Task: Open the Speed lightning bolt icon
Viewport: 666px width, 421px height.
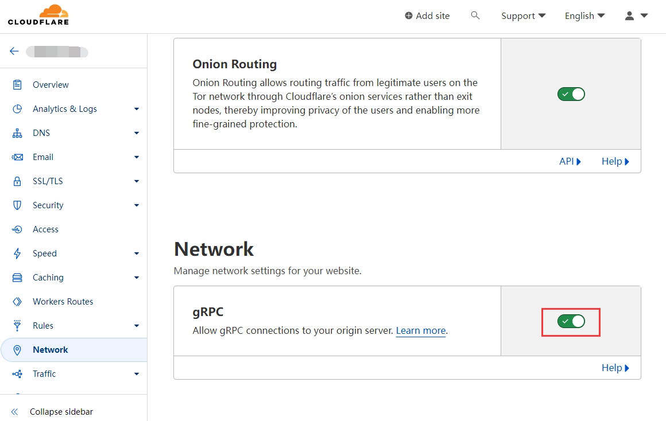Action: pyautogui.click(x=17, y=253)
